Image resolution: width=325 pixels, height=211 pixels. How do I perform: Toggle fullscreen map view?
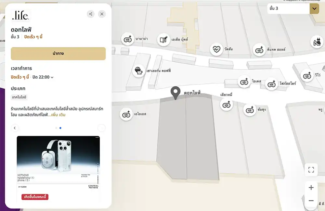311,170
